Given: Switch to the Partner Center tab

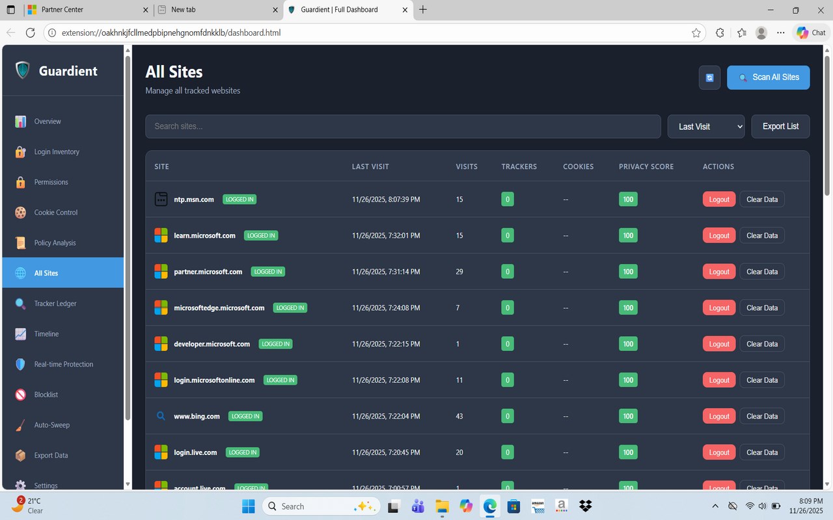Looking at the screenshot, I should point(88,10).
